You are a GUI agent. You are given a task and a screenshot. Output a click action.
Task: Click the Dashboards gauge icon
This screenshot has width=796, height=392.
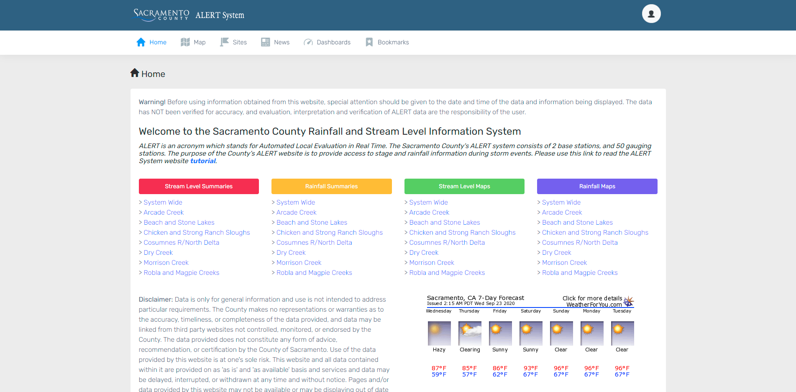pos(308,42)
